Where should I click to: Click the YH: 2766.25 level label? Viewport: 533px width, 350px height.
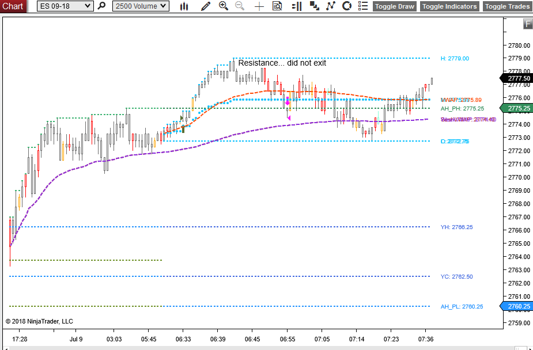456,227
